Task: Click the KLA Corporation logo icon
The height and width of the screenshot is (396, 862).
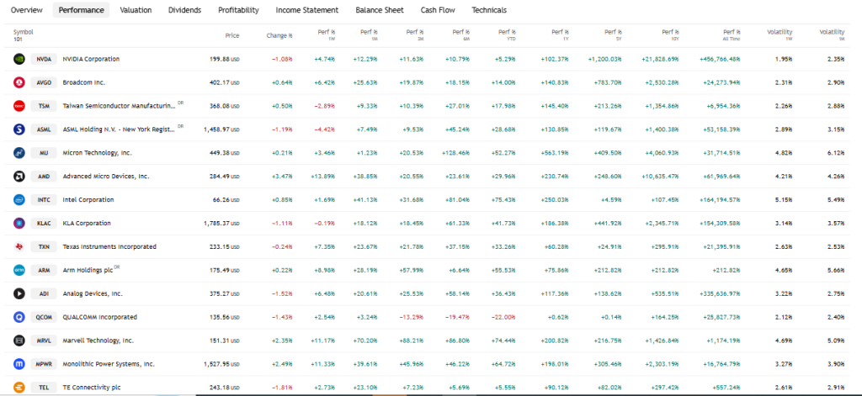Action: click(x=19, y=223)
